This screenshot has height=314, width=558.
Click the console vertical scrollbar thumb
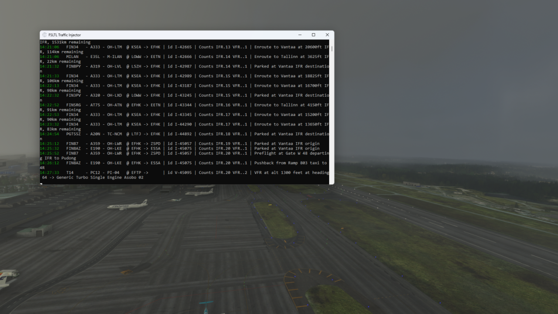pos(332,48)
